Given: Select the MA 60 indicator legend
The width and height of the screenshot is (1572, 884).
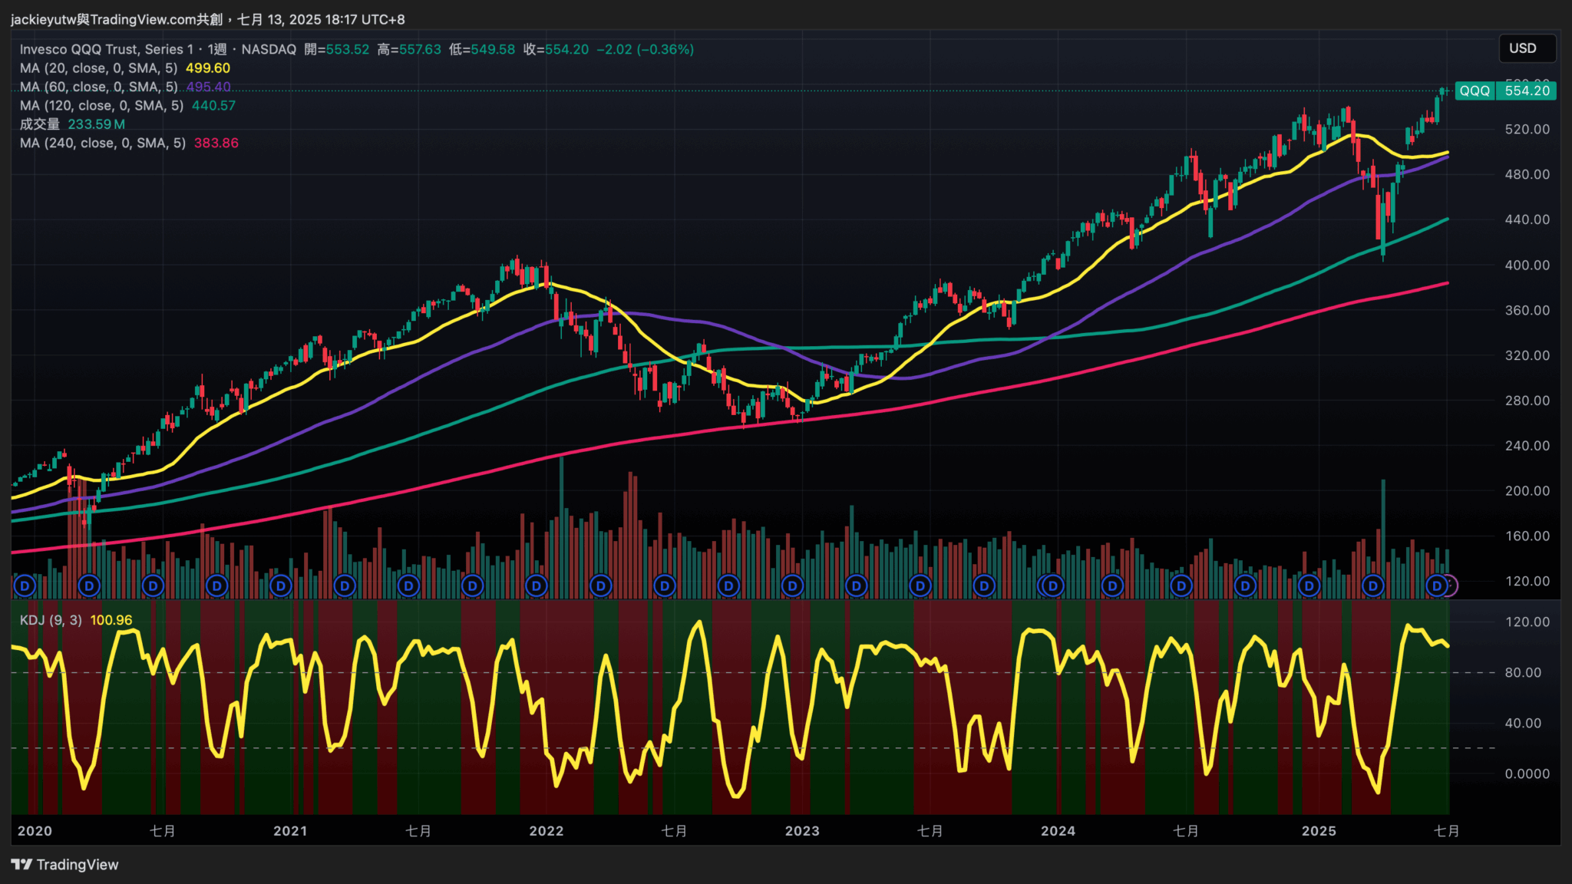Looking at the screenshot, I should tap(98, 87).
